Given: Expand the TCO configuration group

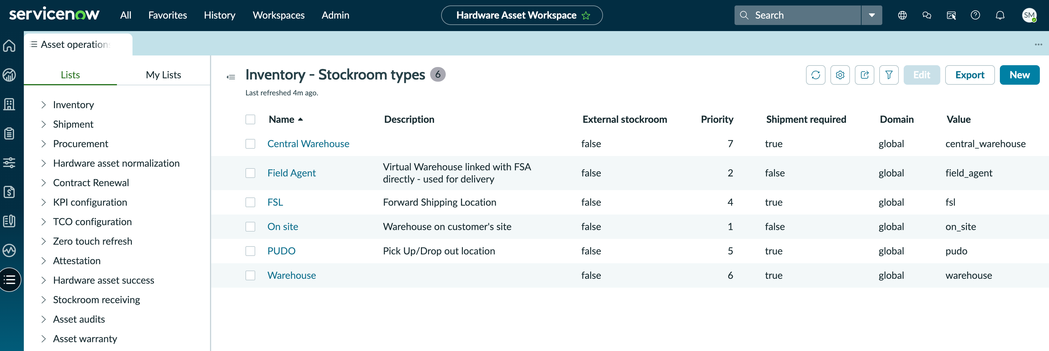Looking at the screenshot, I should (44, 222).
